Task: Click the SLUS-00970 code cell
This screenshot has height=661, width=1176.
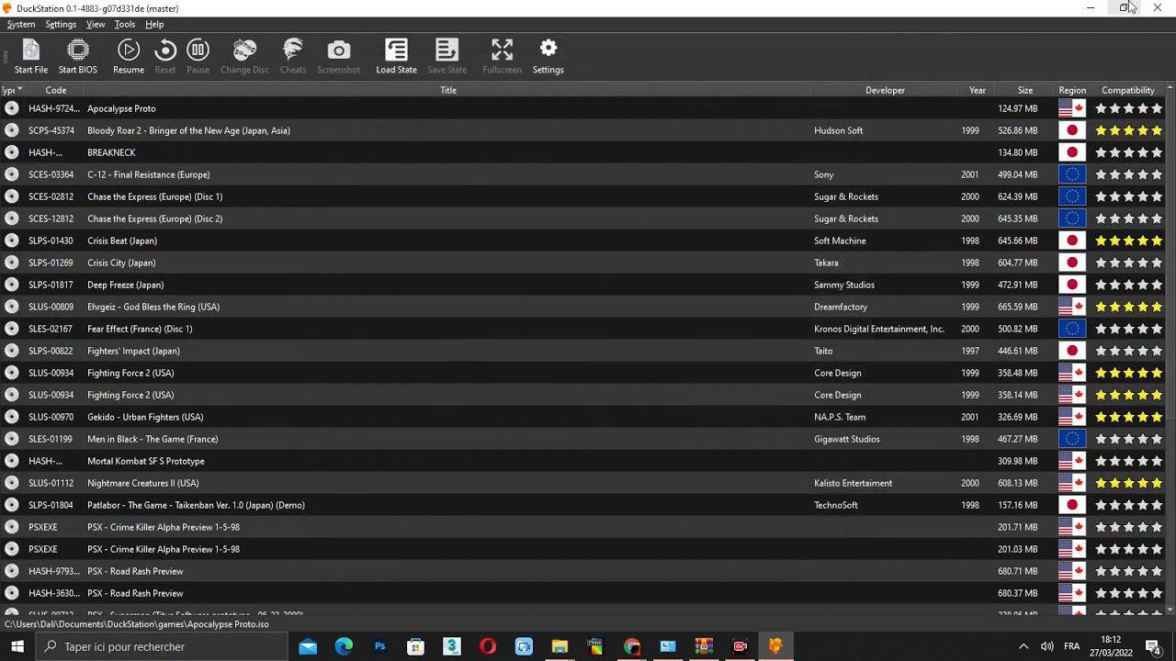Action: tap(51, 417)
